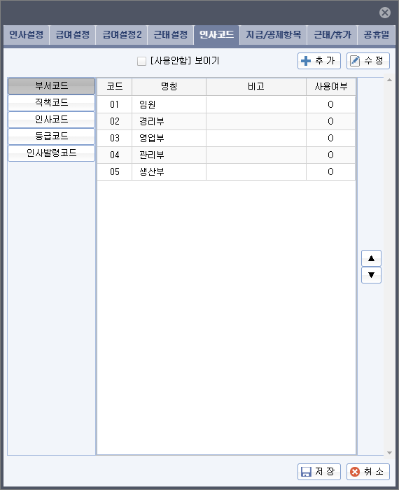Select the row named 임원
Screen dimensions: 399x490
tap(226, 104)
